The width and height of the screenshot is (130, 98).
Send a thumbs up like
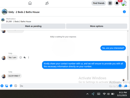(x=126, y=86)
